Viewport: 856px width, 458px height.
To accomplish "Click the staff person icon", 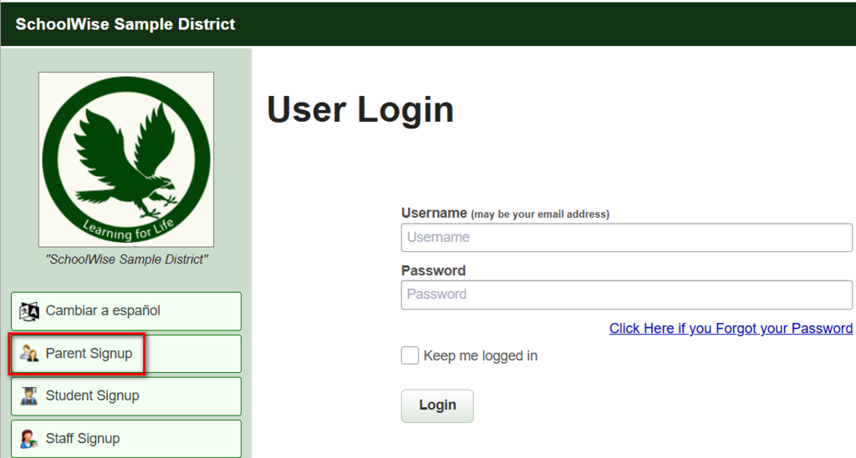I will click(29, 439).
